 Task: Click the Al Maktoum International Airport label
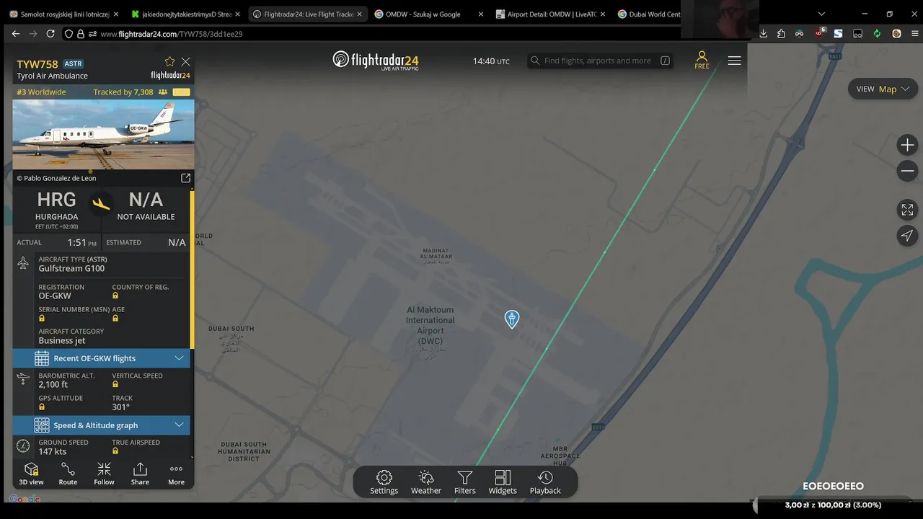(x=430, y=326)
